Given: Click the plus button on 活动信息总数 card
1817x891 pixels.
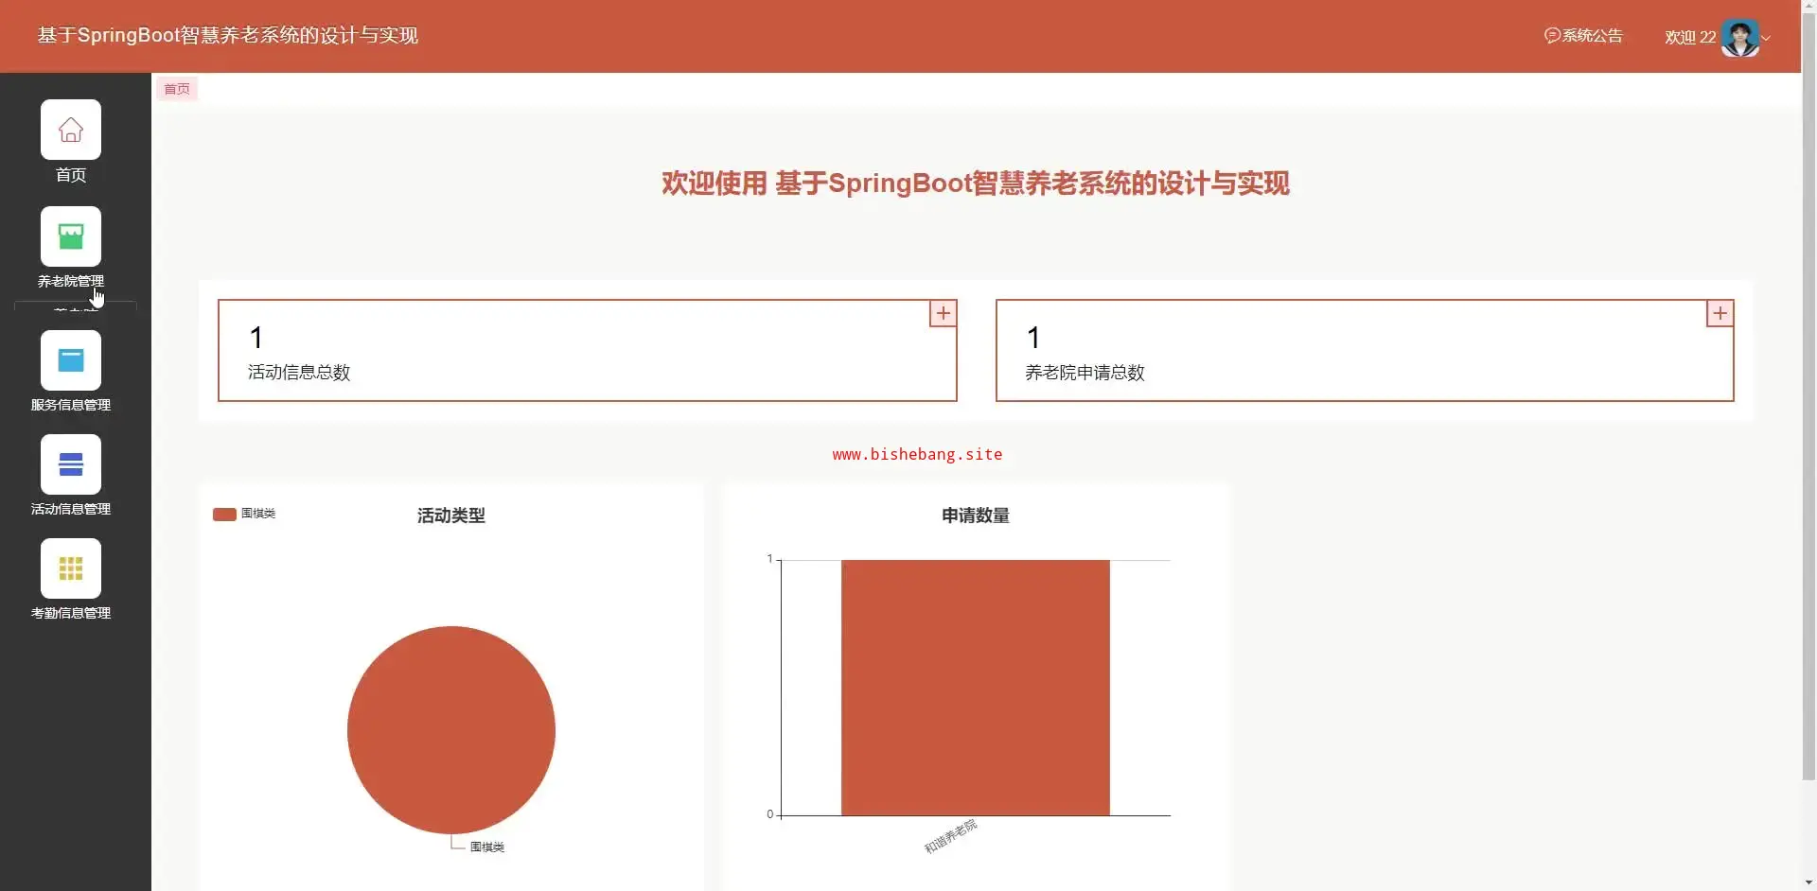Looking at the screenshot, I should [943, 313].
